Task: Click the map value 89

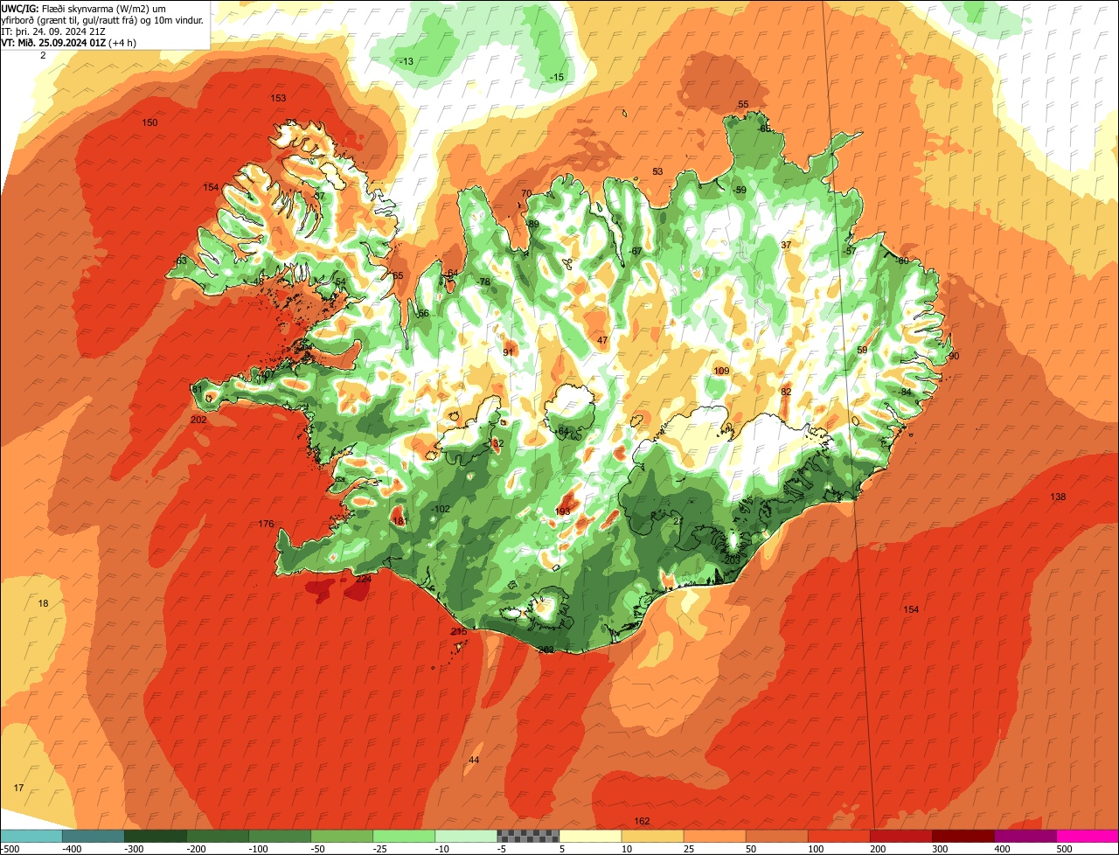Action: coord(533,225)
